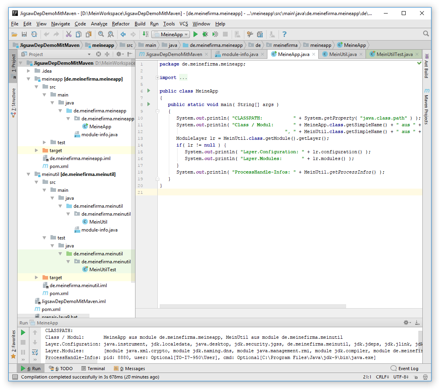445x390 pixels.
Task: Expand the .idea folder node
Action: pyautogui.click(x=28, y=71)
